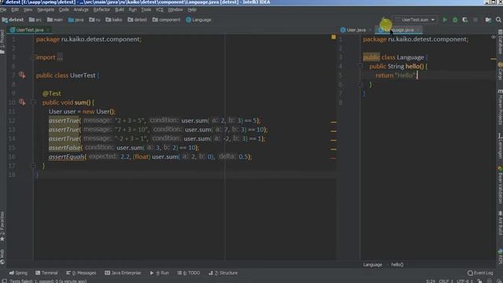The width and height of the screenshot is (503, 283).
Task: Open Project Structure from toolbar icon
Action: coord(488,20)
